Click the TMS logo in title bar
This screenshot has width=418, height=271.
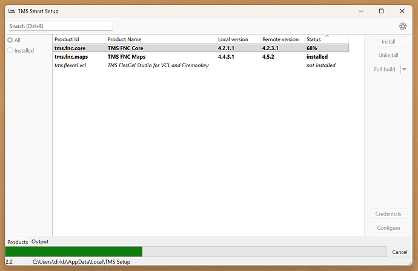click(12, 11)
